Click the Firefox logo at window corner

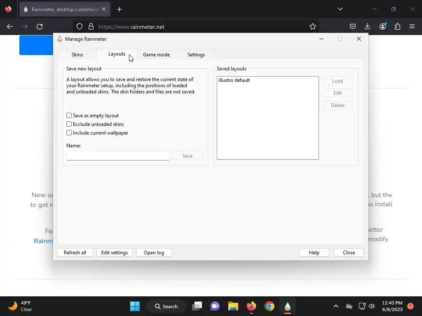tap(8, 9)
